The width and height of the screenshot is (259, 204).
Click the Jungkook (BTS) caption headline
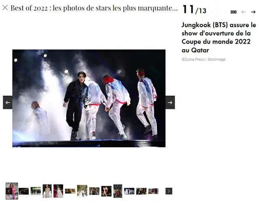219,38
